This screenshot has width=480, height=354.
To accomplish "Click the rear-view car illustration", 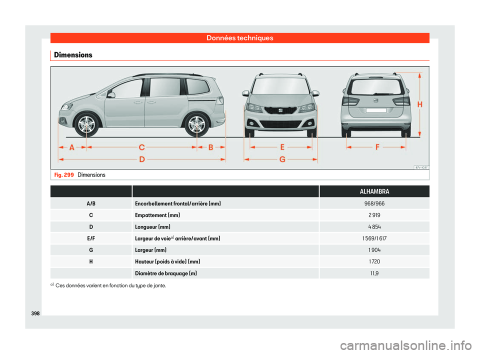I will tap(375, 105).
